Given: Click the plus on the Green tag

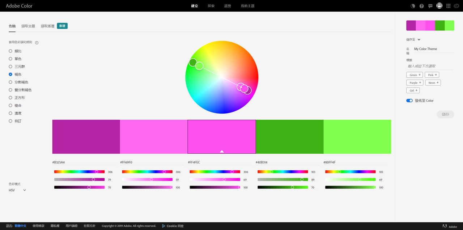Looking at the screenshot, I should [419, 75].
